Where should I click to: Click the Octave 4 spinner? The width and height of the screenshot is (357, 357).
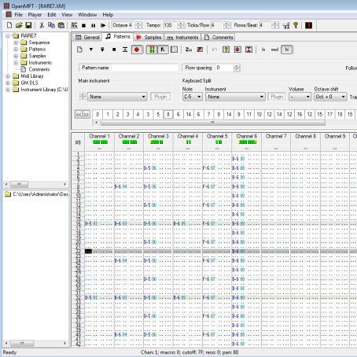[138, 25]
